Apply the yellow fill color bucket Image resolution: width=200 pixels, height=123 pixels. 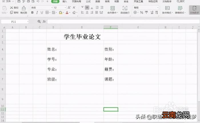[61, 13]
